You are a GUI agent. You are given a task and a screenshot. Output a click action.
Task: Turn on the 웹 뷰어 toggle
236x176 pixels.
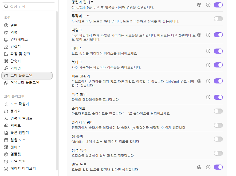(218, 139)
